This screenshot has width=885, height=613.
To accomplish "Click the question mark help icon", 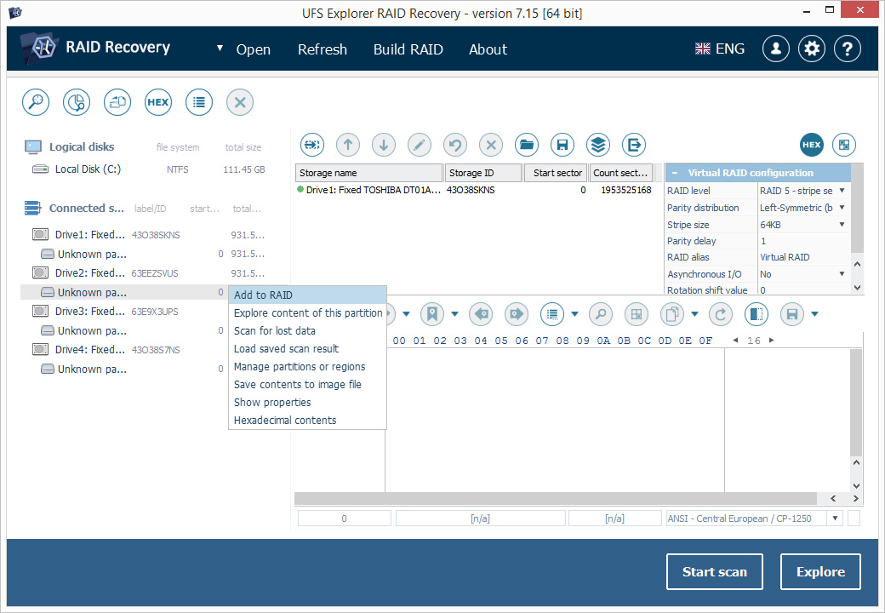I will [x=847, y=49].
